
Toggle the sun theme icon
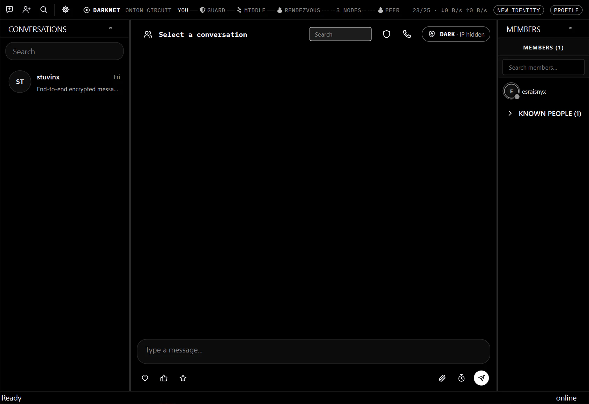(x=66, y=10)
